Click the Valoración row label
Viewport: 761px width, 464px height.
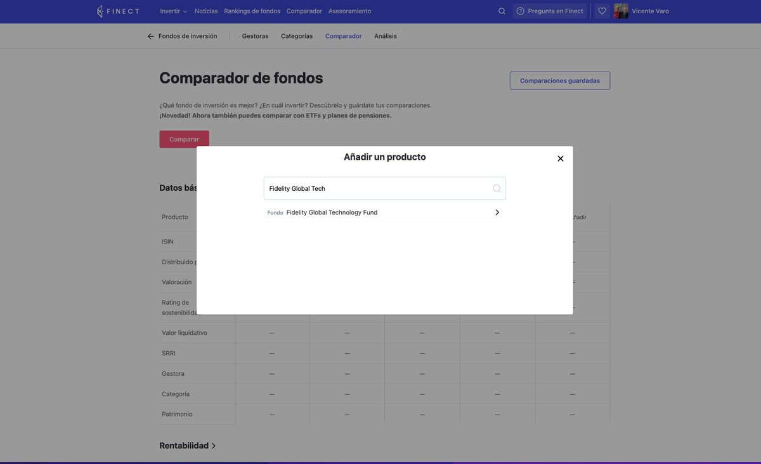177,282
